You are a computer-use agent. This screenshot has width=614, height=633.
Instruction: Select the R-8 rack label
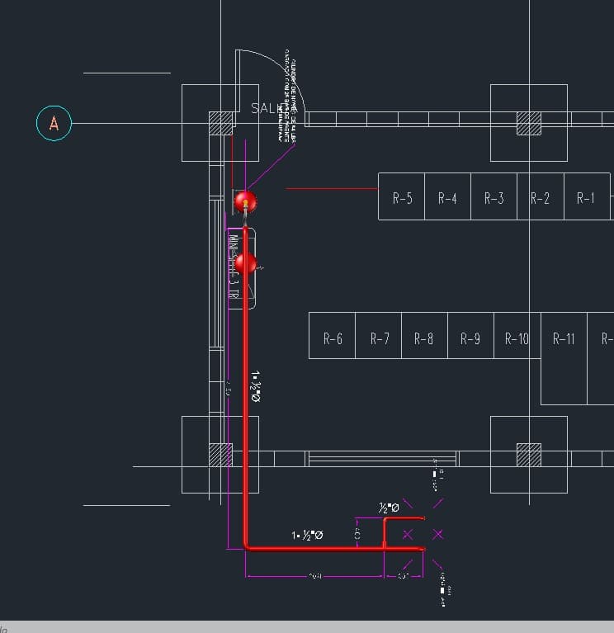[424, 338]
